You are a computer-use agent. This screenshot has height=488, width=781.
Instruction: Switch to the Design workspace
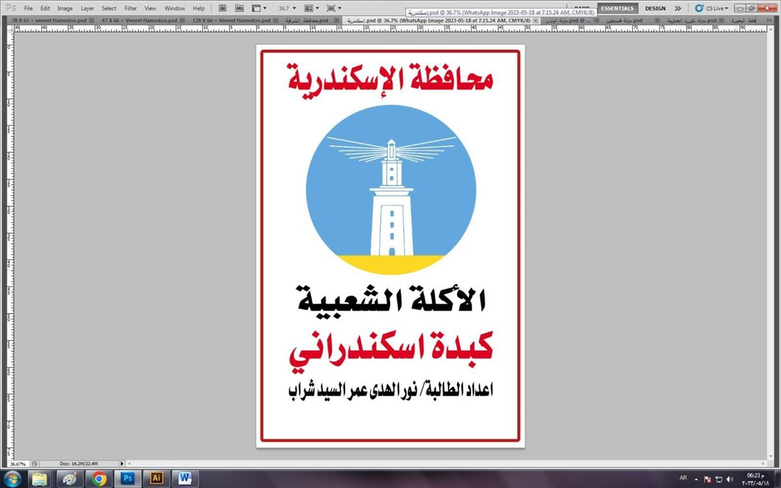(655, 8)
